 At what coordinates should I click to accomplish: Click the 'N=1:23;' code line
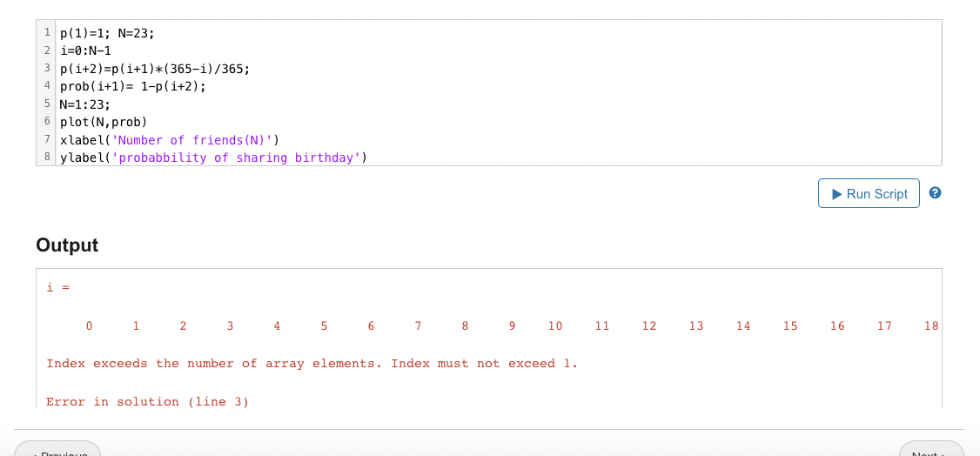click(x=85, y=104)
